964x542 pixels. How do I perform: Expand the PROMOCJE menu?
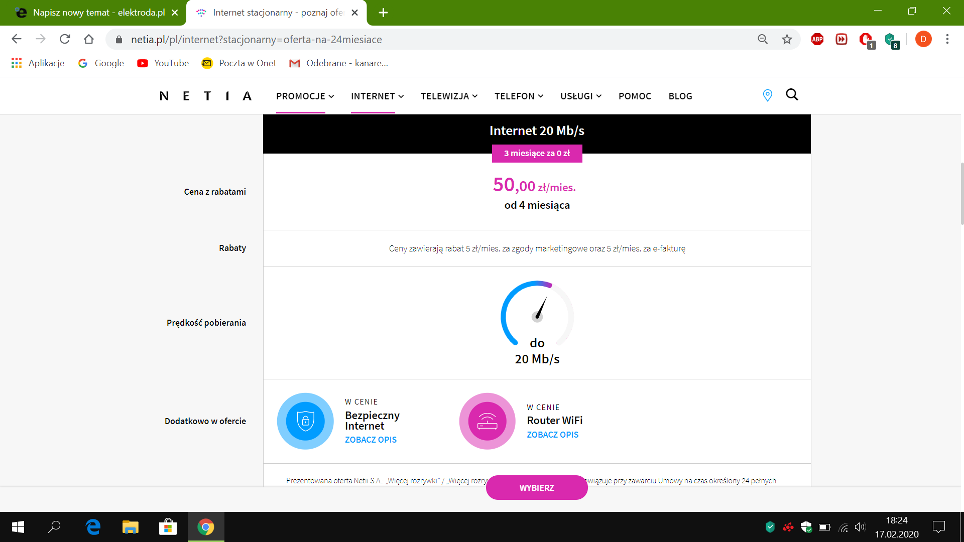click(305, 96)
